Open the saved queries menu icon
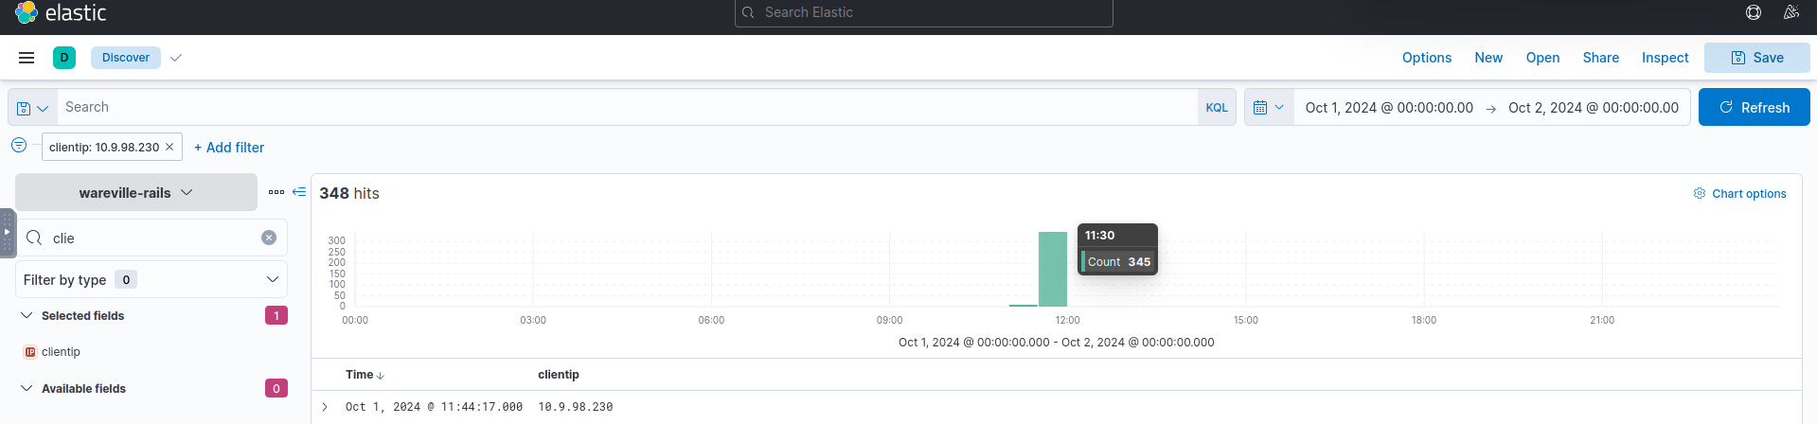1817x424 pixels. pos(32,108)
